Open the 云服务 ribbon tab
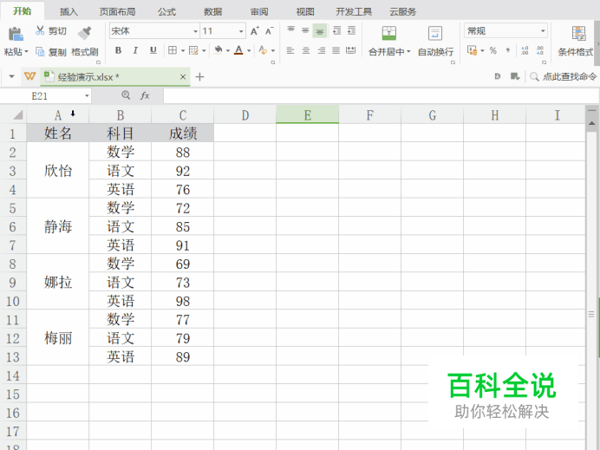The image size is (600, 450). [x=403, y=12]
